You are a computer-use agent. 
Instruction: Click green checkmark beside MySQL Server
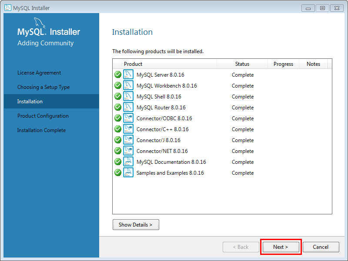118,75
